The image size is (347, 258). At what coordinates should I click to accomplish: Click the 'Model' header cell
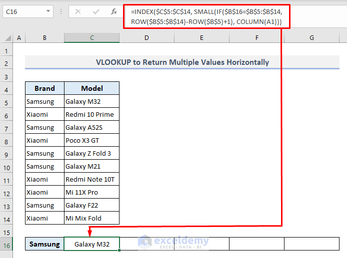(x=92, y=88)
